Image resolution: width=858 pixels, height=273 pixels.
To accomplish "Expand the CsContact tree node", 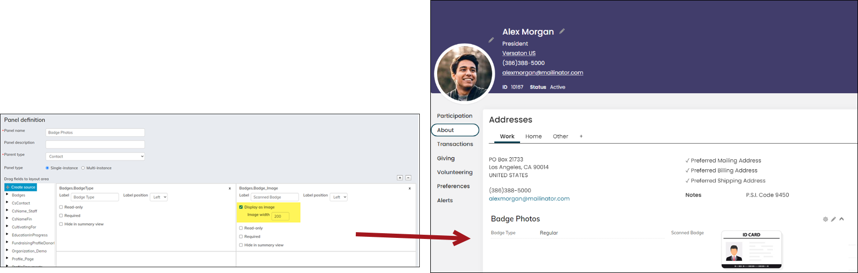I will point(7,202).
